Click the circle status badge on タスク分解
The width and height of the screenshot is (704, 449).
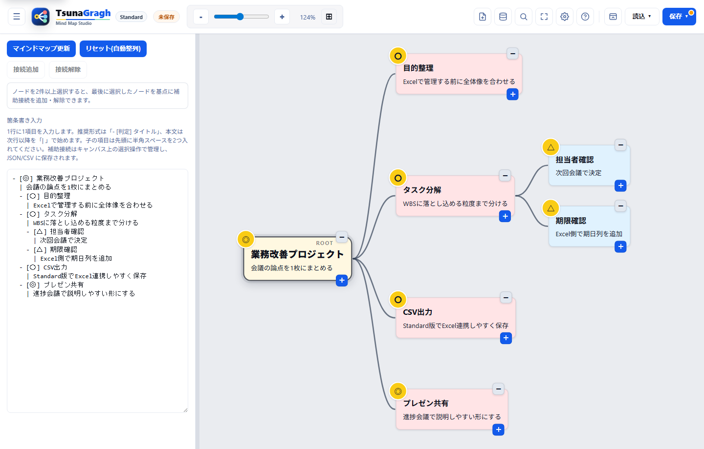tap(398, 178)
